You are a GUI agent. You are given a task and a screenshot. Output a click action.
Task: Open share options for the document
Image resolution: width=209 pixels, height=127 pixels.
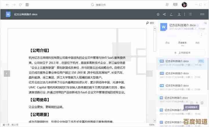[165, 14]
